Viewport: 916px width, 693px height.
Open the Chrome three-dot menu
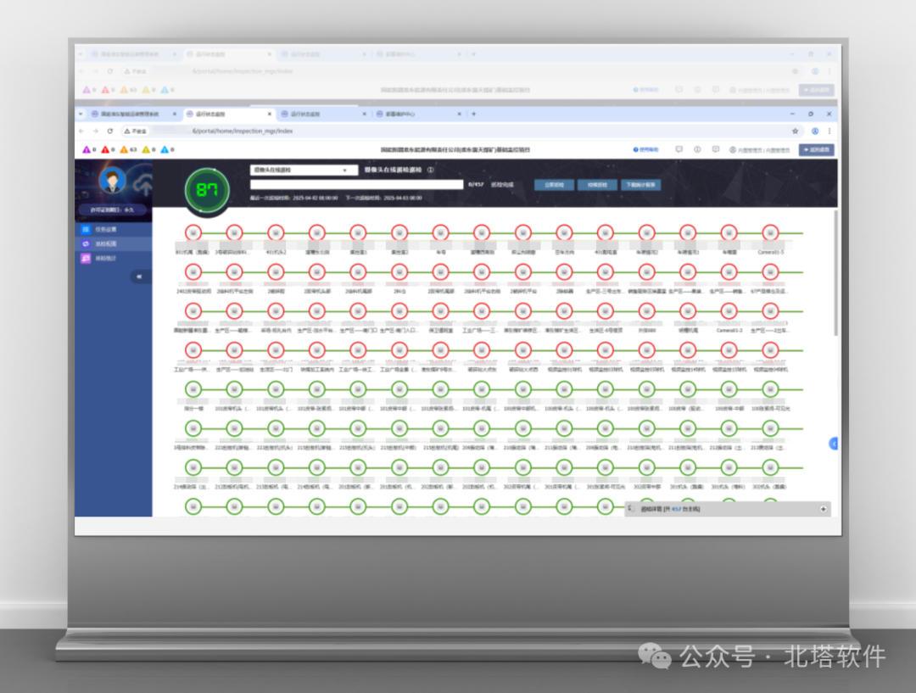point(829,131)
